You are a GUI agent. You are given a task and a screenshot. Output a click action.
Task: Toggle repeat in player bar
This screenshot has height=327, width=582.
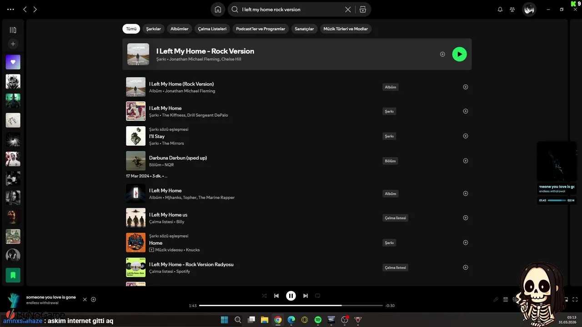318,296
